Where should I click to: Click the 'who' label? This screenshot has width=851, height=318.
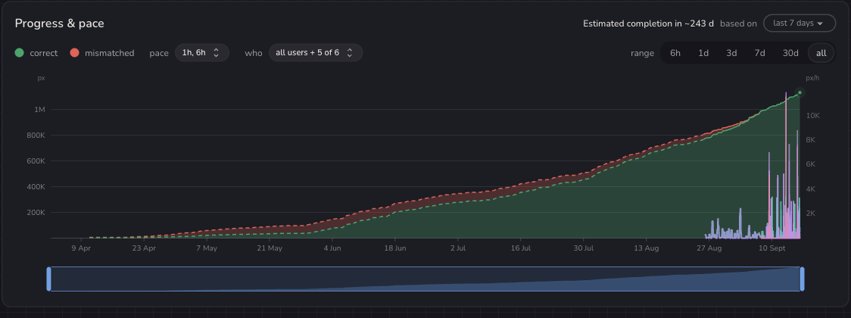254,53
